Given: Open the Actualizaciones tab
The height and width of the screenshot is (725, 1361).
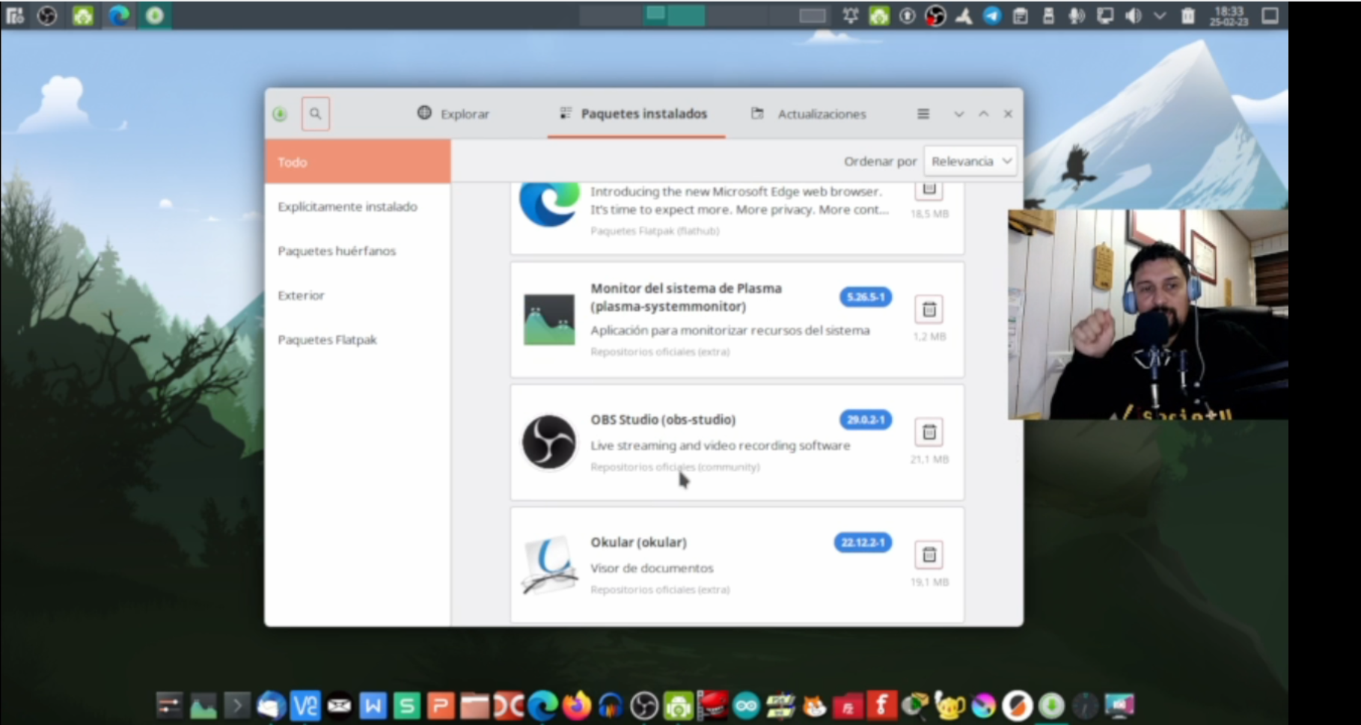Looking at the screenshot, I should point(809,114).
